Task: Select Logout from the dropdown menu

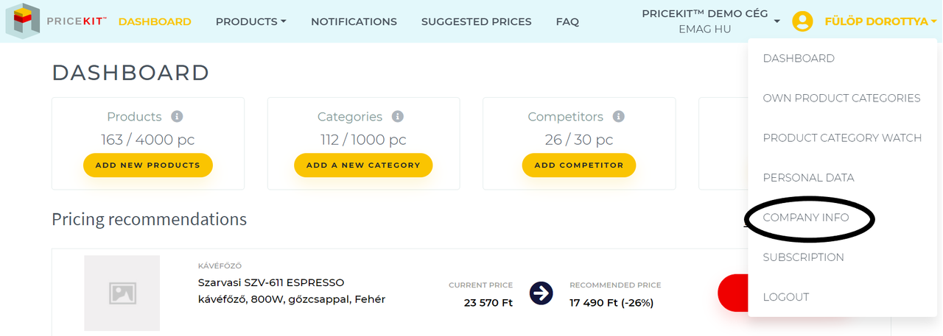Action: [786, 297]
